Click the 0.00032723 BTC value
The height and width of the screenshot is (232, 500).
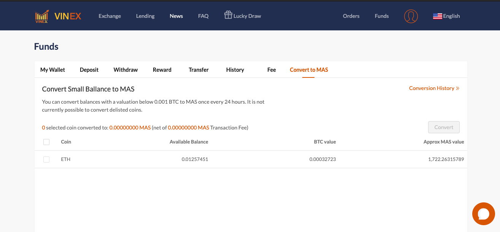322,159
